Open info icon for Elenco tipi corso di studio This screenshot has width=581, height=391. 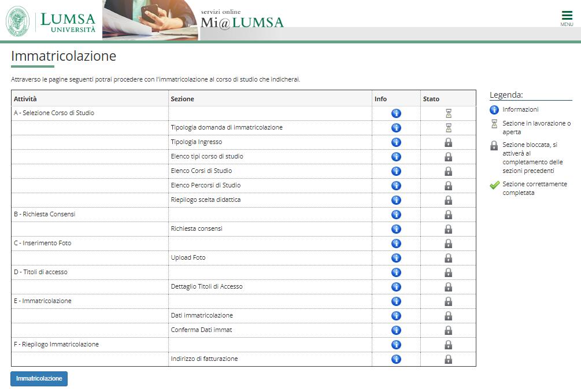396,157
